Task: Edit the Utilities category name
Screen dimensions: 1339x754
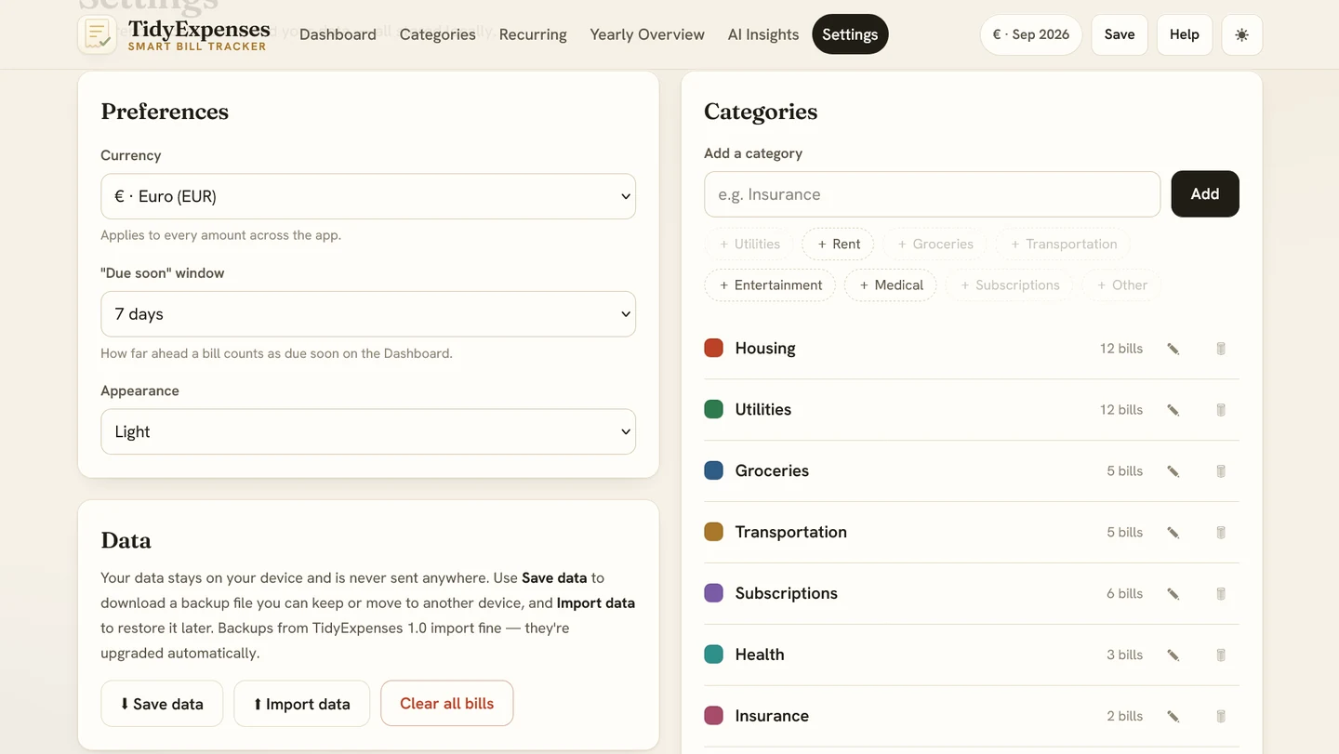Action: pyautogui.click(x=1173, y=410)
